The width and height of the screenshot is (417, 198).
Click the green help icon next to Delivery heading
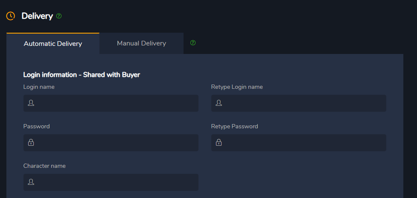tap(59, 16)
